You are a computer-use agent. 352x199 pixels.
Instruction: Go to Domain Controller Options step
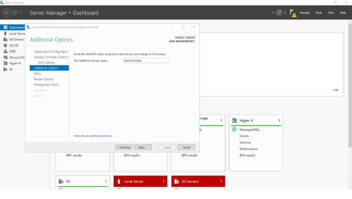(x=51, y=57)
